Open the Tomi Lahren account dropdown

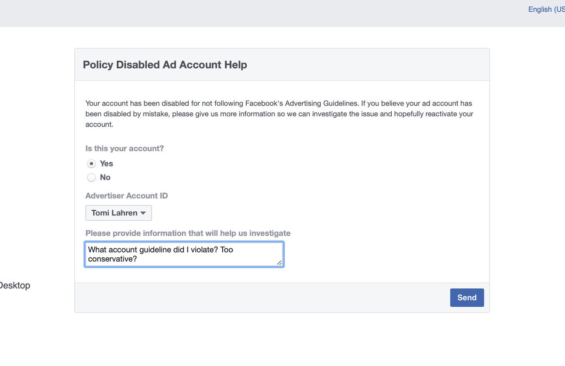(x=119, y=213)
